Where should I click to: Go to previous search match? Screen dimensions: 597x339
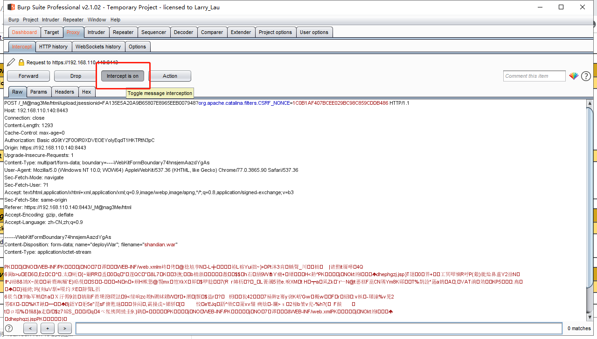(x=30, y=328)
